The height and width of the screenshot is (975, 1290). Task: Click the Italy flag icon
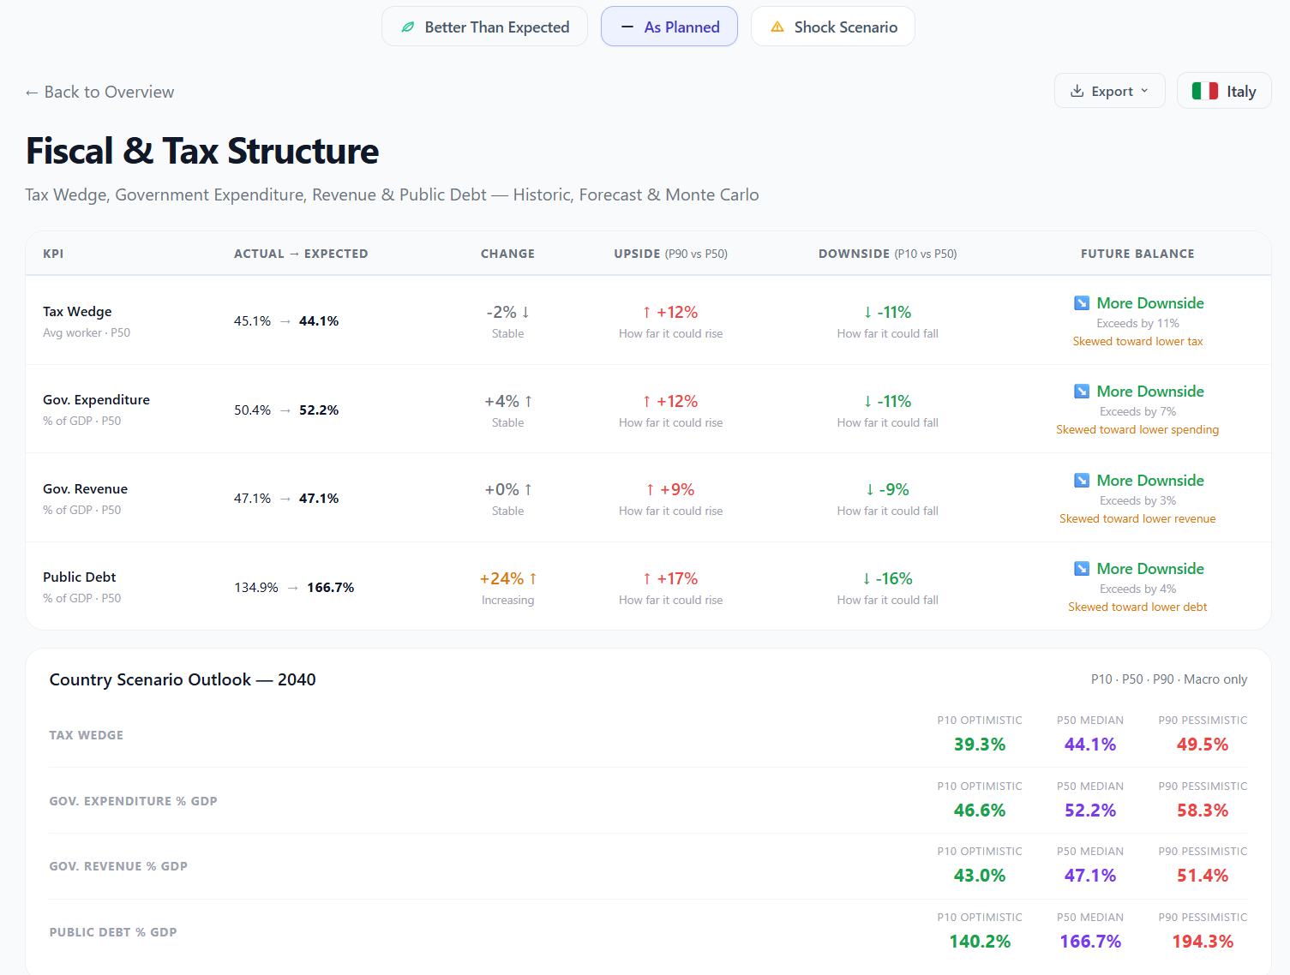1204,91
